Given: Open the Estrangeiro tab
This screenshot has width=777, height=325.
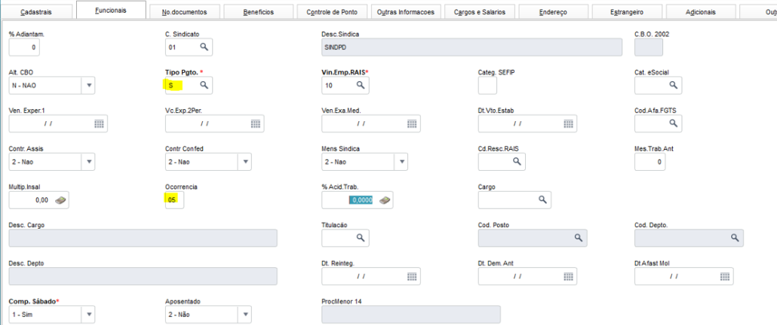Looking at the screenshot, I should pyautogui.click(x=627, y=12).
